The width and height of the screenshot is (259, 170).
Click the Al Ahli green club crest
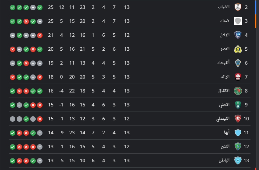(x=238, y=105)
